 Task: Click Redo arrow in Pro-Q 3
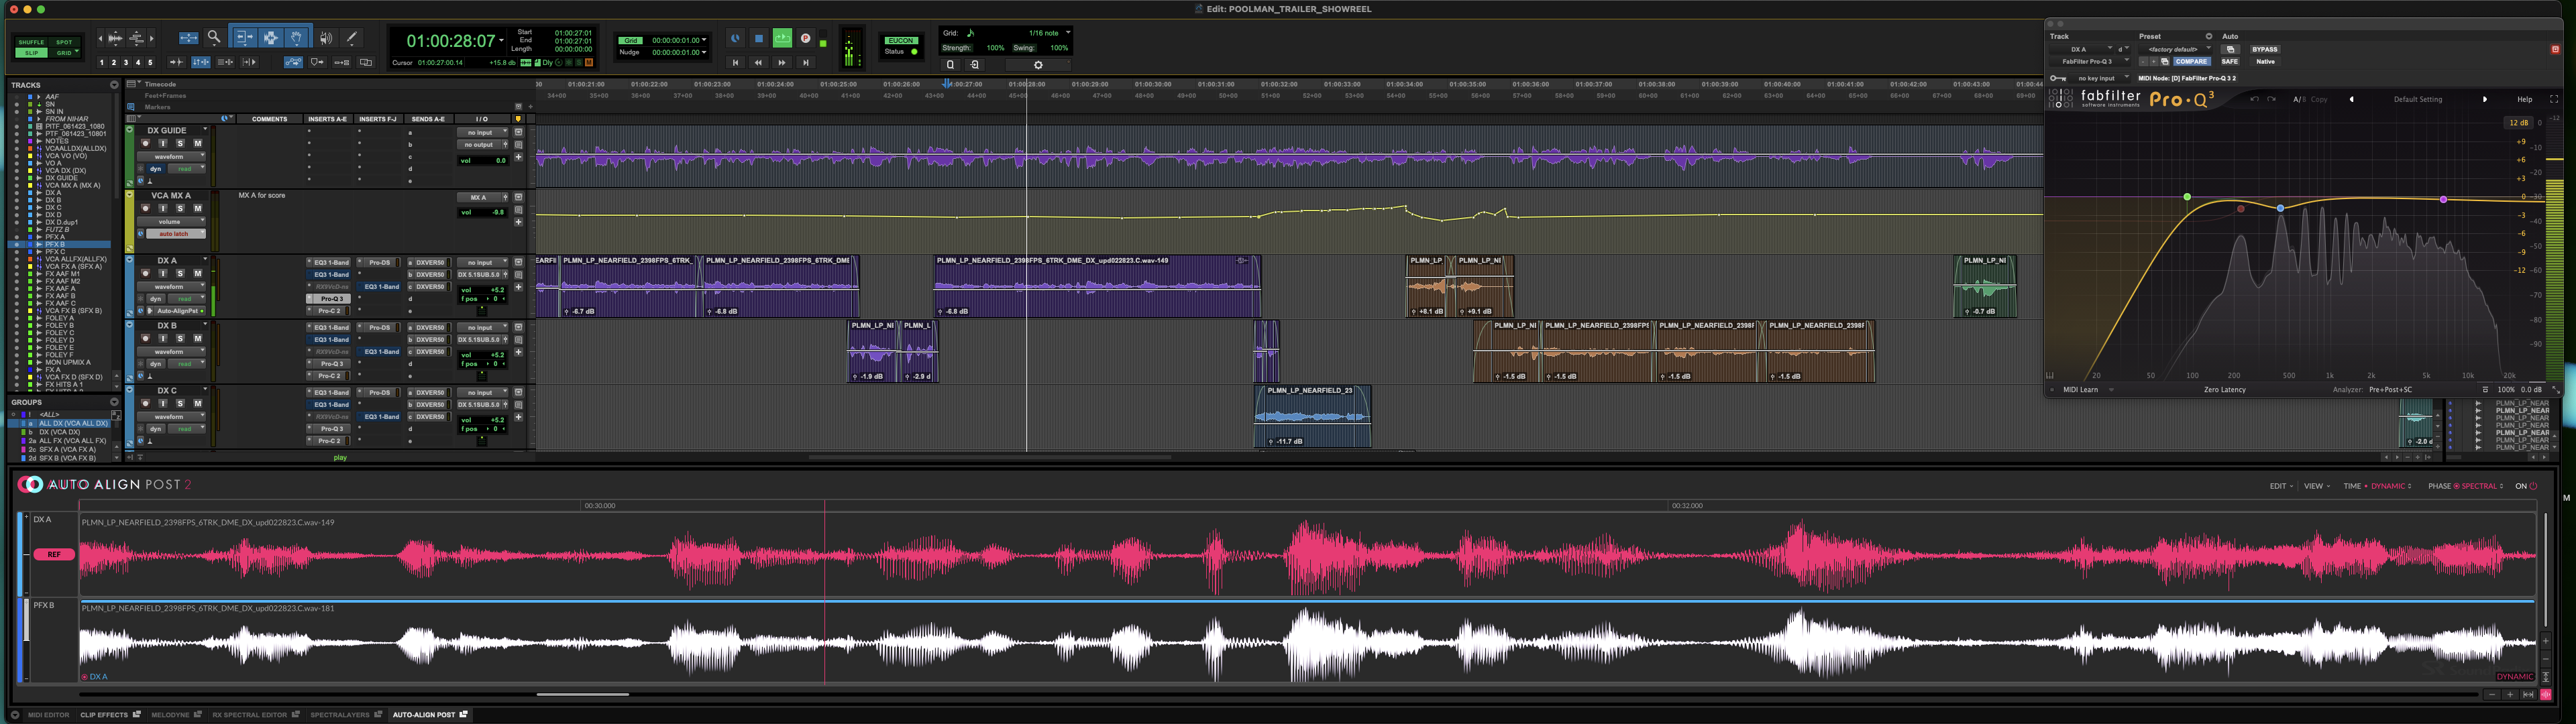click(2272, 99)
